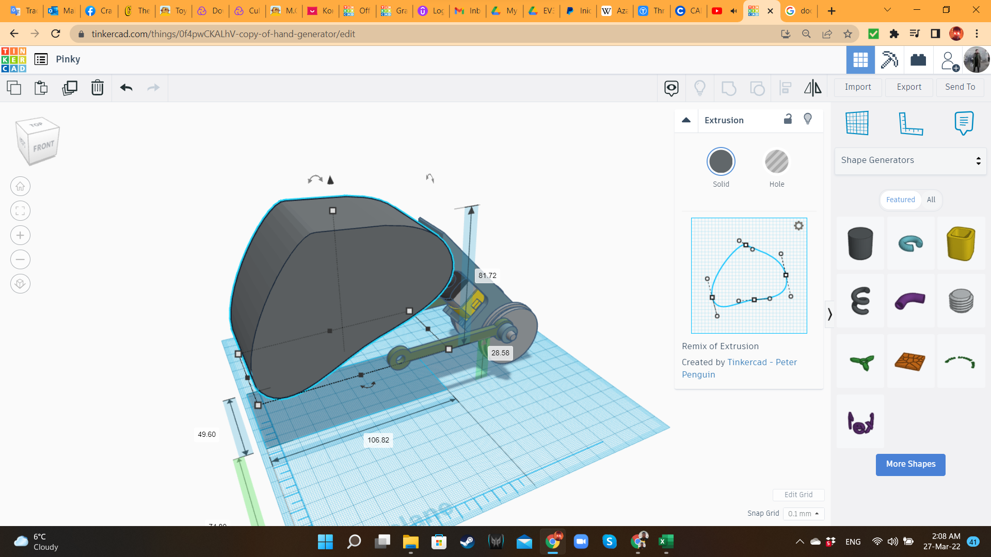Screen dimensions: 991x557
Task: Open the Workplane tool
Action: [857, 123]
